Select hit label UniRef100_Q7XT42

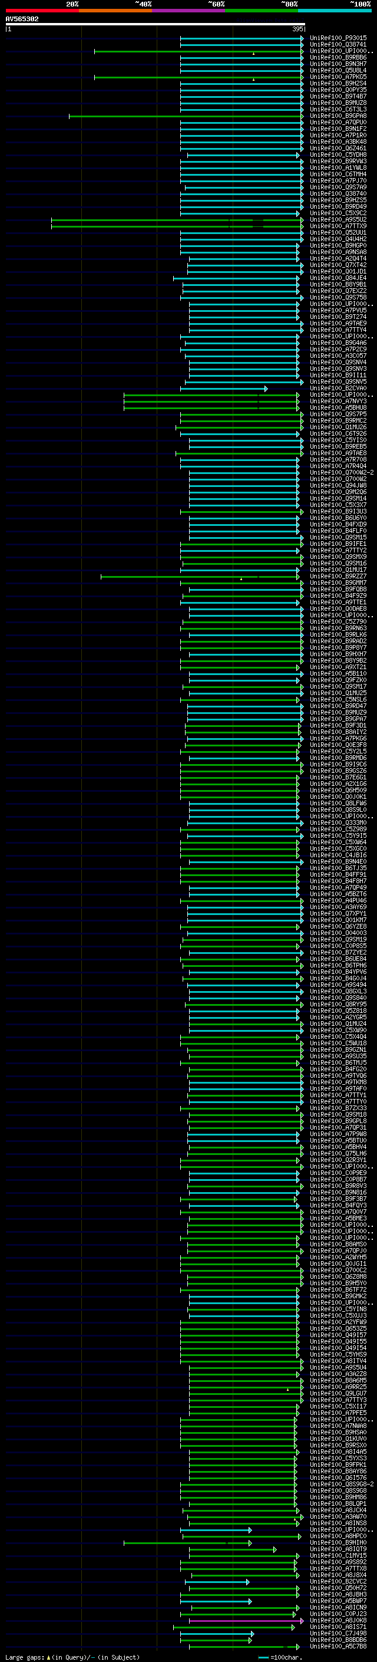(x=338, y=265)
